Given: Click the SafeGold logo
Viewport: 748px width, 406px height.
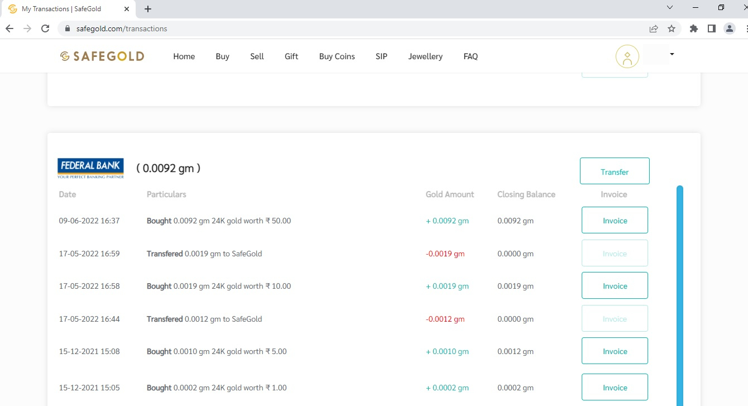Looking at the screenshot, I should 102,56.
